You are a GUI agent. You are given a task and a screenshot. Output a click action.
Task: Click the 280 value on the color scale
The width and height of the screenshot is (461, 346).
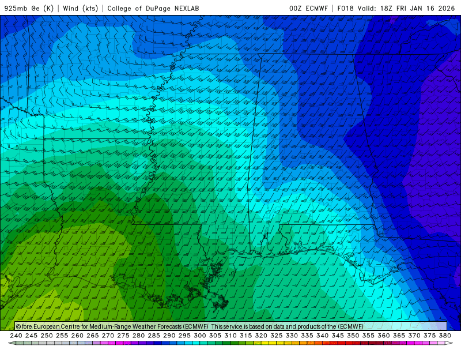138,336
